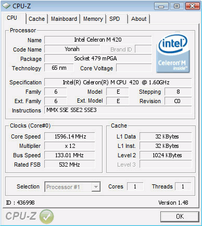202x226 pixels.
Task: Select the Instructions field text
Action: tap(118, 110)
